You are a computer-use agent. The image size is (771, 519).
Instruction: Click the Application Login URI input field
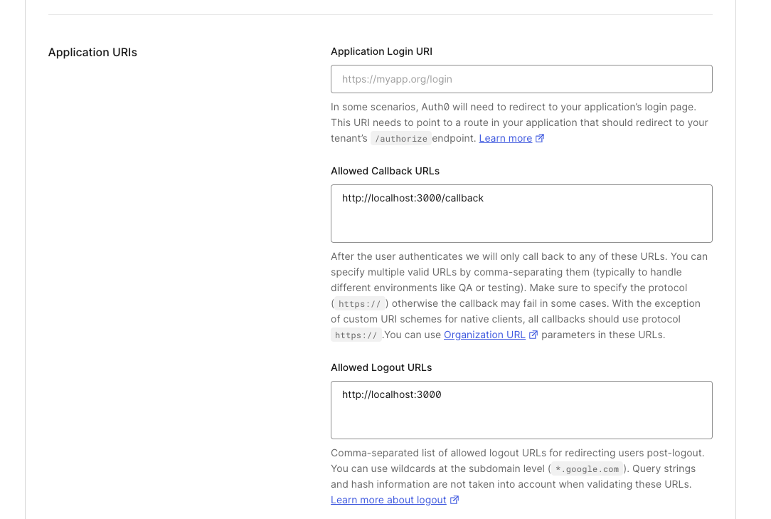coord(521,79)
